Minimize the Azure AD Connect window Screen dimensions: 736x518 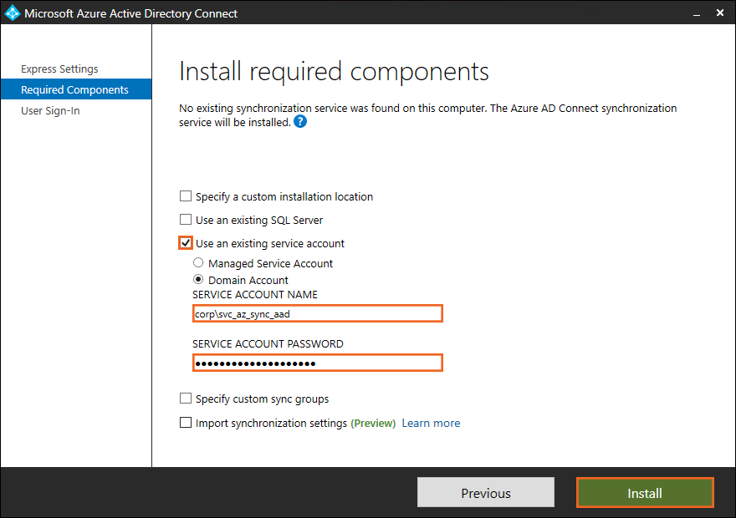694,13
